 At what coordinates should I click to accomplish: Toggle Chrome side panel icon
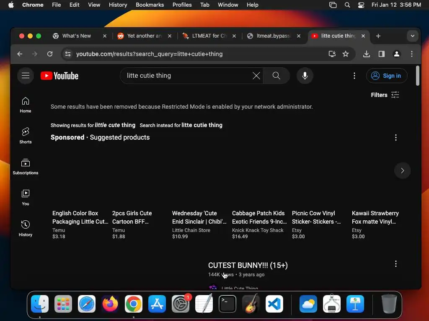(381, 54)
